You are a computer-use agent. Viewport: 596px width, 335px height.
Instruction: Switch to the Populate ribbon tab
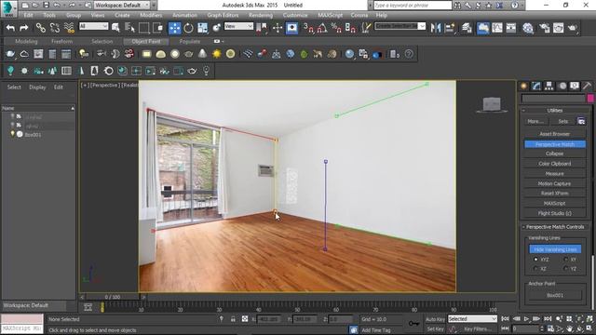coord(190,41)
